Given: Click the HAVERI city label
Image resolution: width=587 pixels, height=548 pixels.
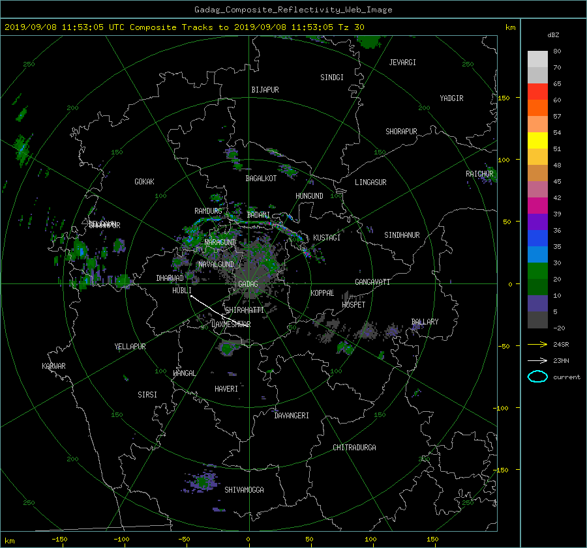Looking at the screenshot, I should (x=226, y=389).
